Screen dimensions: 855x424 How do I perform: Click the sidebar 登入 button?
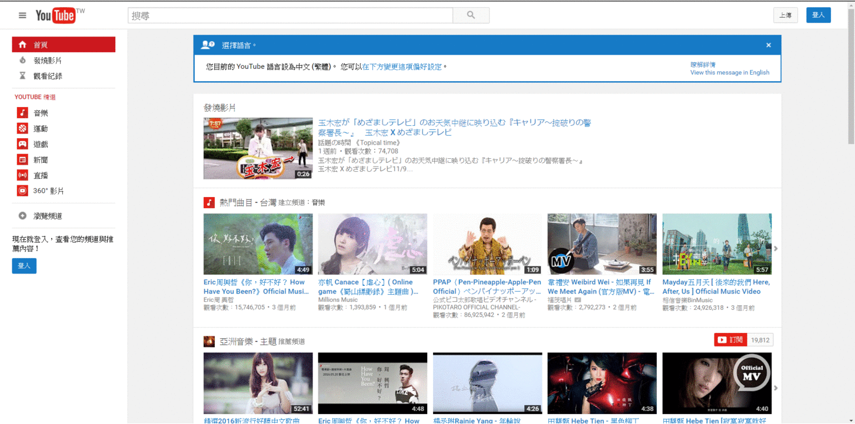24,266
